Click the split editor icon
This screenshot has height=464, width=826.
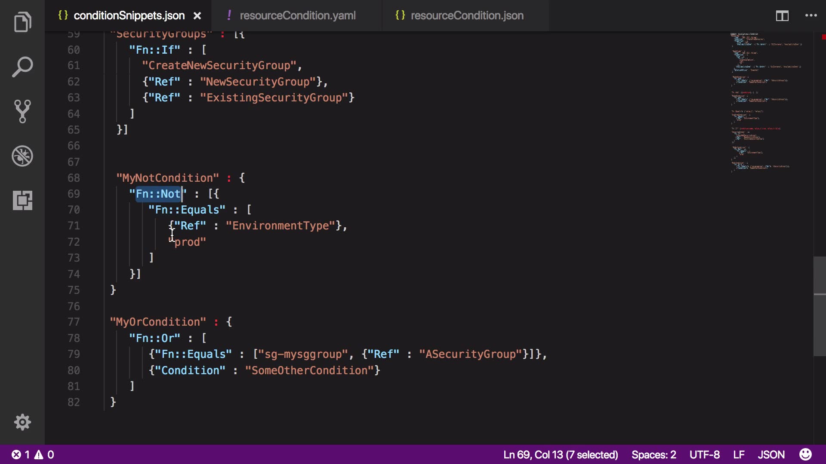point(782,16)
